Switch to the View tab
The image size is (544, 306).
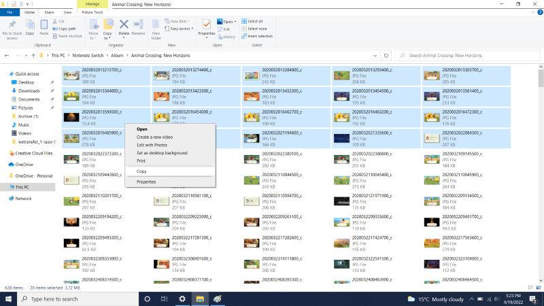pos(67,12)
